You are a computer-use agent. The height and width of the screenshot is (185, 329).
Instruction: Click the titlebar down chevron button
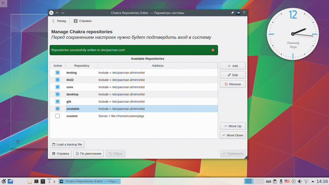pos(63,13)
